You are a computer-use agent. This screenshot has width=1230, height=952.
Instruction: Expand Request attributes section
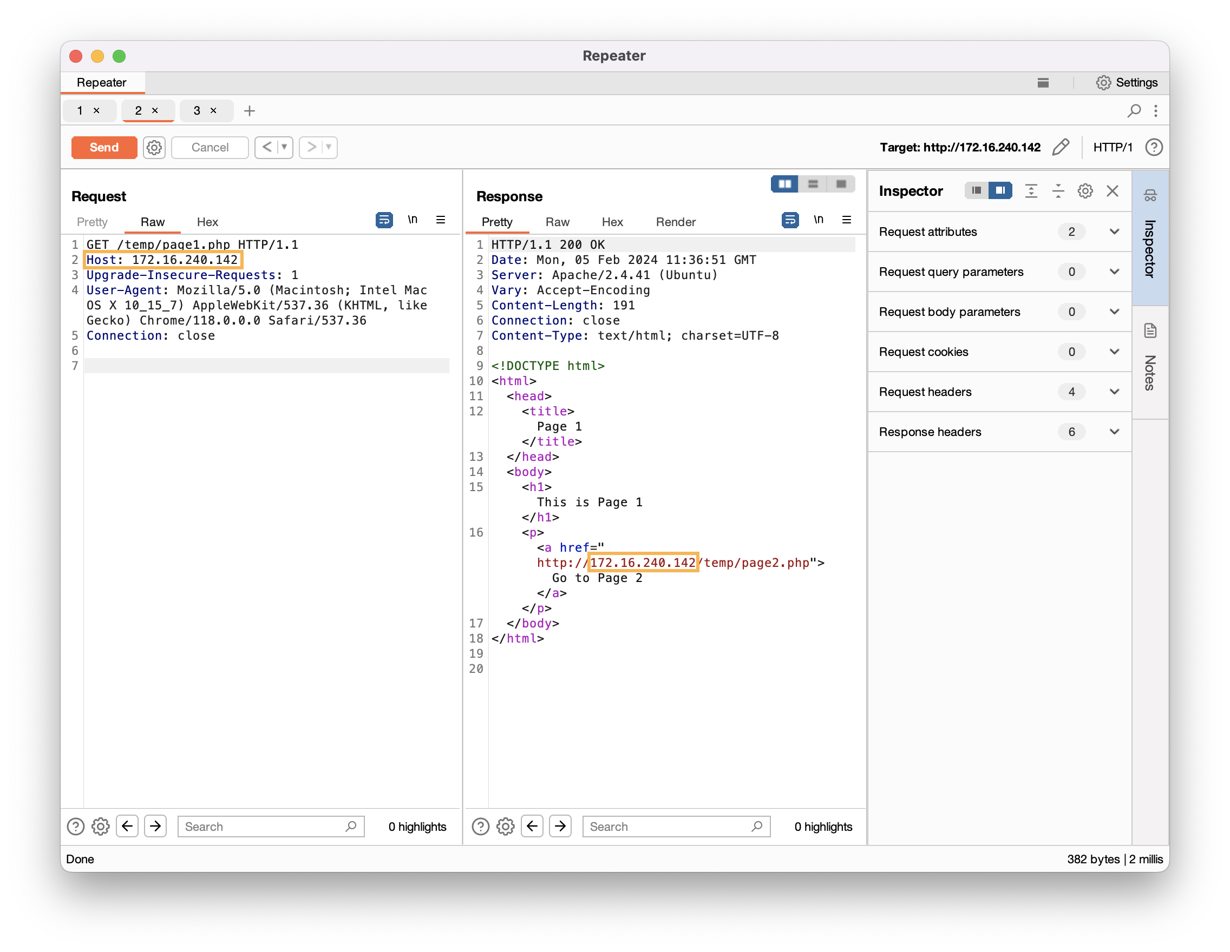pos(1000,232)
